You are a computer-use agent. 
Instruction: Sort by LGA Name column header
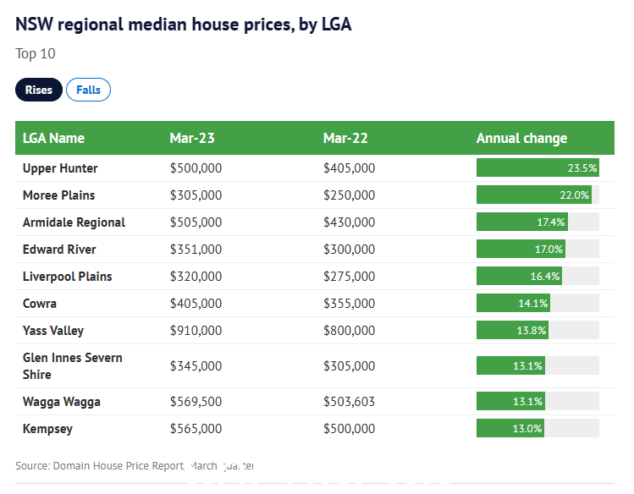coord(53,138)
